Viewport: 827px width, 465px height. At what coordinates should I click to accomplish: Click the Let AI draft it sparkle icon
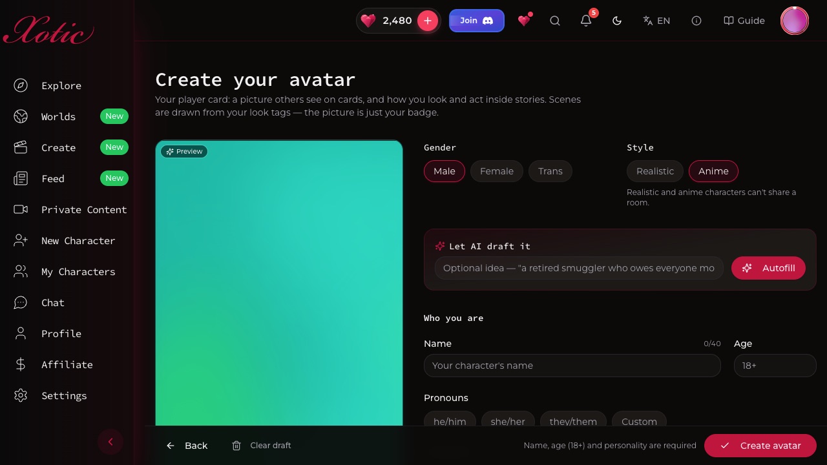(440, 246)
